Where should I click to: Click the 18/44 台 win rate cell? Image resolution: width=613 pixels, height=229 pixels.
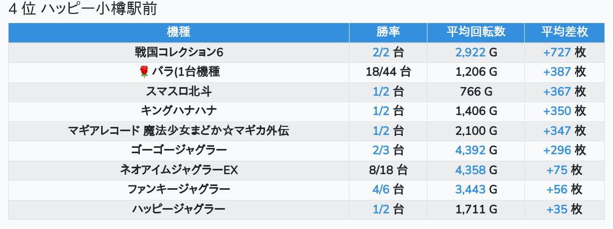(x=388, y=72)
